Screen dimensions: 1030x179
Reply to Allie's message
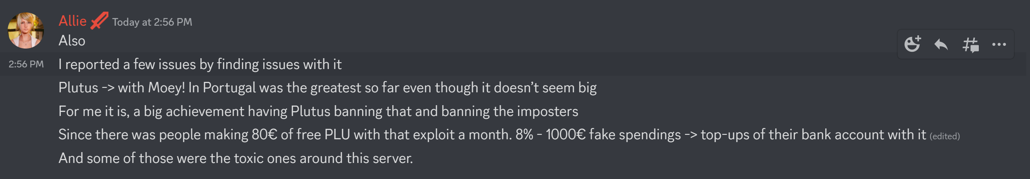pyautogui.click(x=941, y=44)
